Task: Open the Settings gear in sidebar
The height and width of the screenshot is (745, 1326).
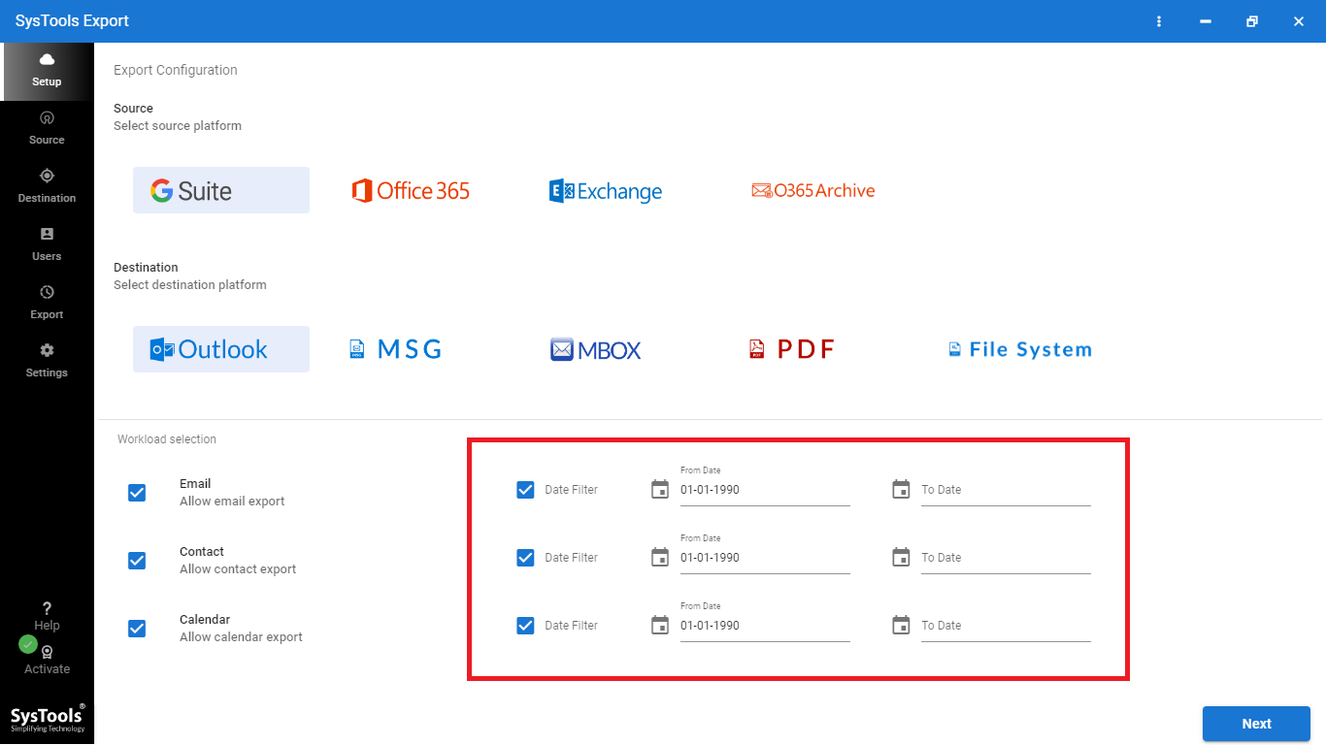Action: pos(47,350)
